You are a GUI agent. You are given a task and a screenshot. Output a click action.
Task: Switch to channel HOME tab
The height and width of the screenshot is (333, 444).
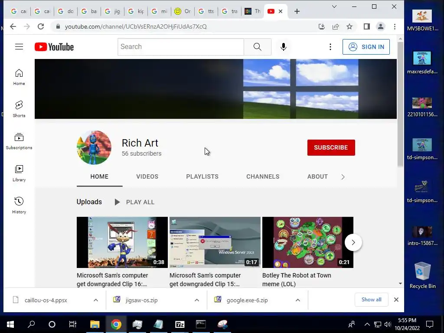tap(99, 177)
